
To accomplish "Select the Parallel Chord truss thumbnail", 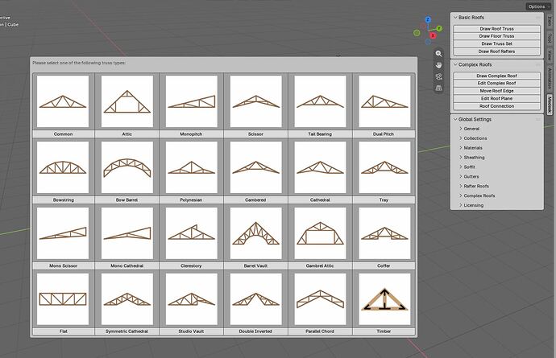I will (x=320, y=298).
